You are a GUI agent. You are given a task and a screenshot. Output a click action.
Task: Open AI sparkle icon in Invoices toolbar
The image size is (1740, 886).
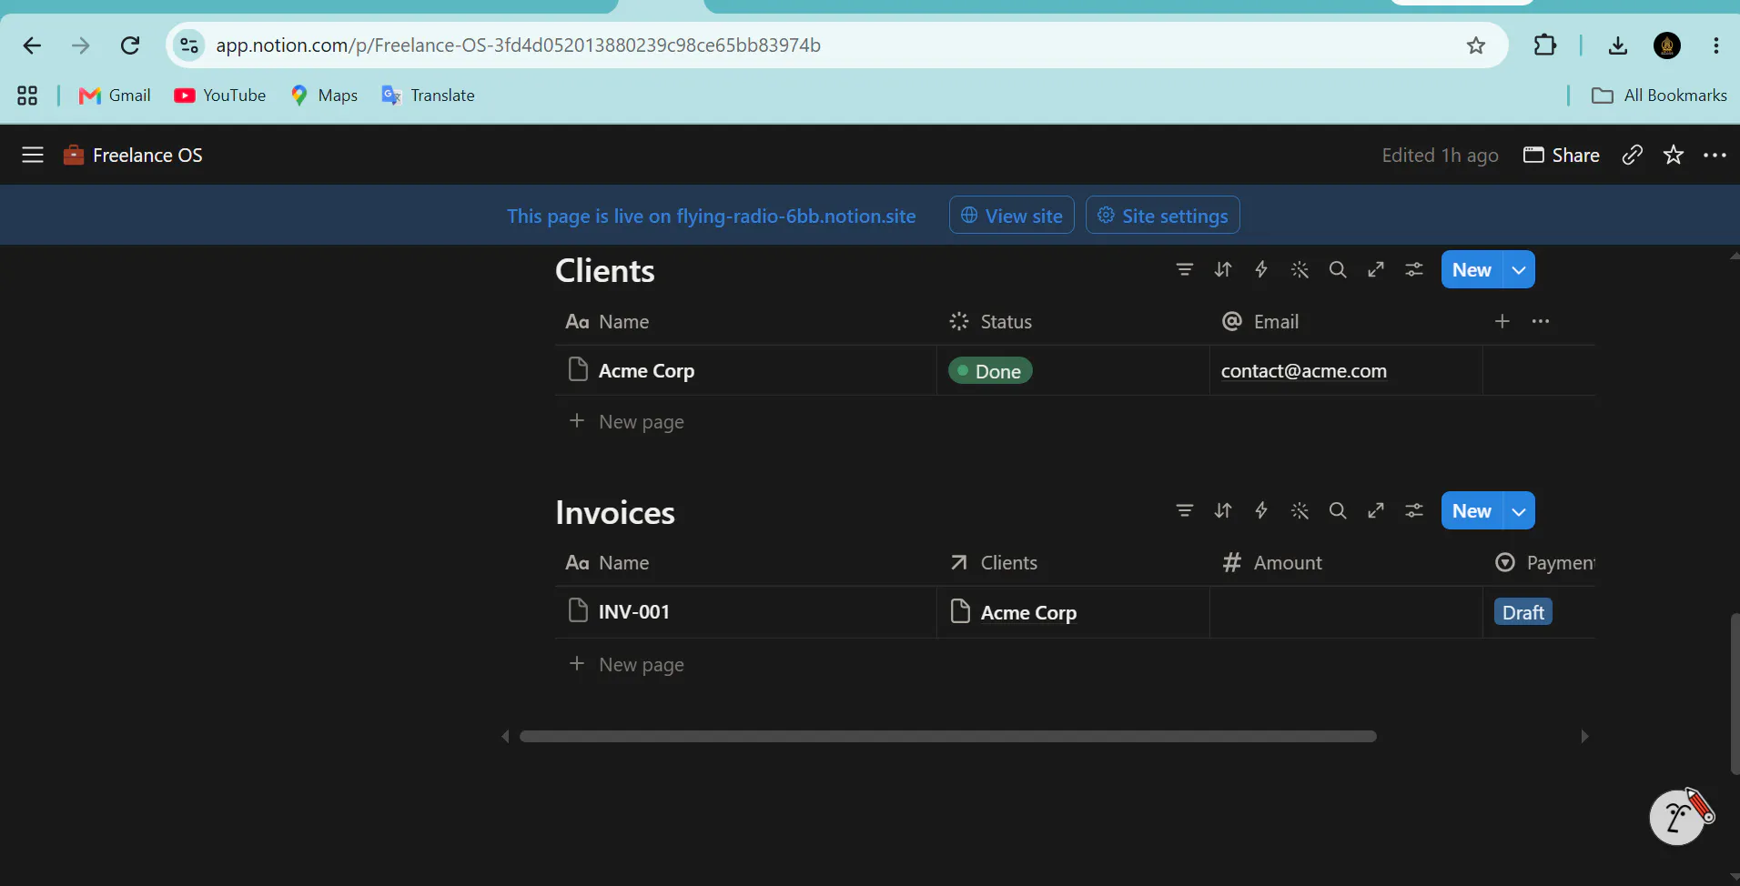coord(1300,510)
